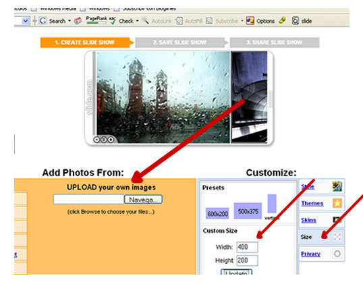Click the AutoFill form icon
This screenshot has height=282, width=363.
(x=179, y=21)
